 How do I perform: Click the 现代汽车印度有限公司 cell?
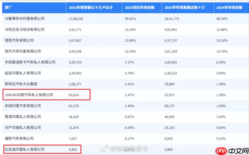(23, 51)
